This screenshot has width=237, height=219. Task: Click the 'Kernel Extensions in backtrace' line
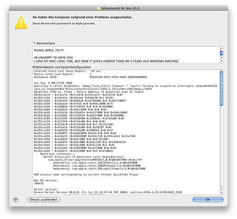click(84, 157)
